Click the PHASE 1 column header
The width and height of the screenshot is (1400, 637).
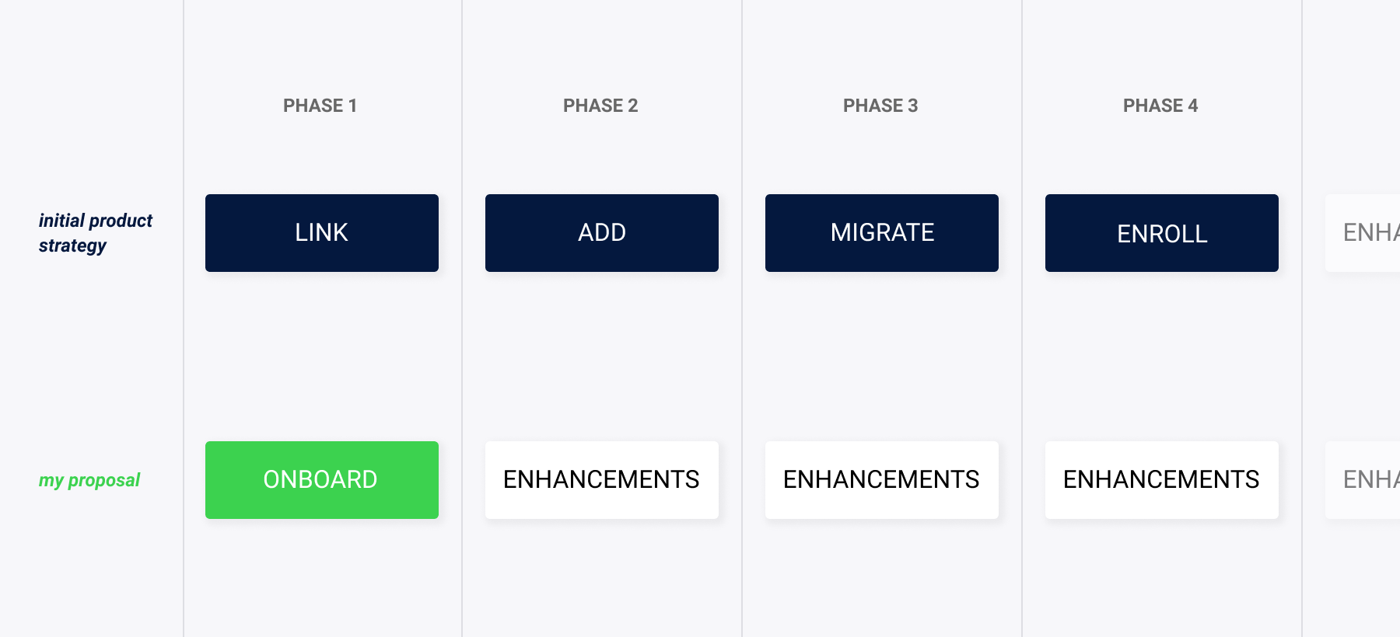(320, 106)
